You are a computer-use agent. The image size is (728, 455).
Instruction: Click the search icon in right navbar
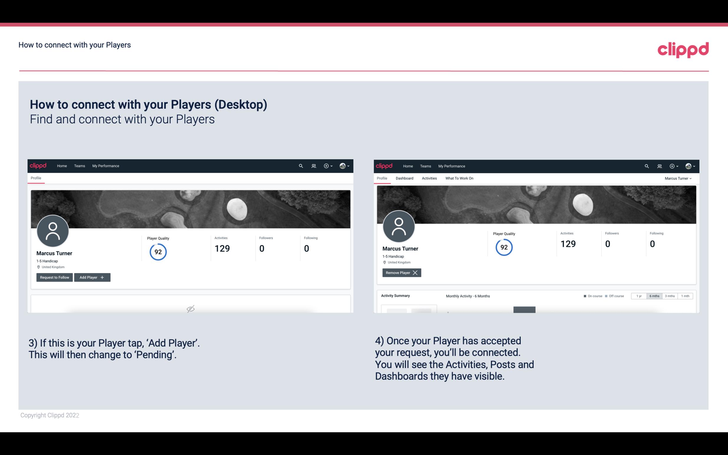click(x=646, y=166)
